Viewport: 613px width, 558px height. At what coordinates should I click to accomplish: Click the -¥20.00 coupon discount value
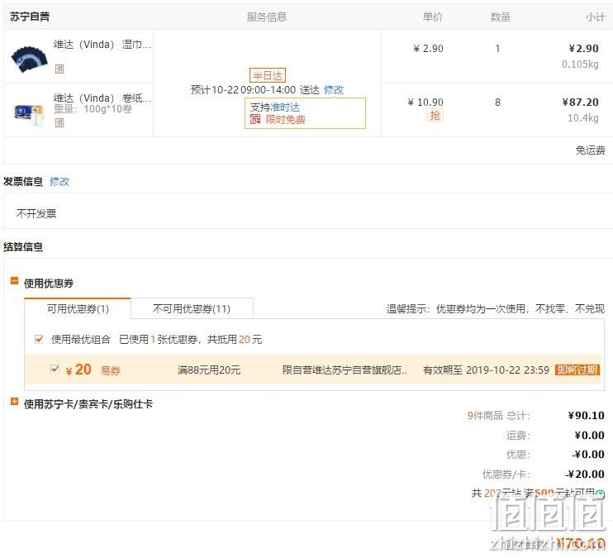[585, 474]
